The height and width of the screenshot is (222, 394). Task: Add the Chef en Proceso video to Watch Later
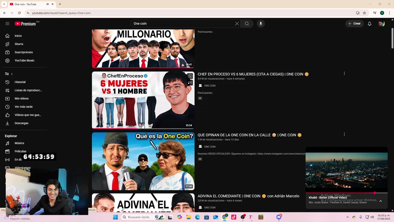tap(190, 76)
